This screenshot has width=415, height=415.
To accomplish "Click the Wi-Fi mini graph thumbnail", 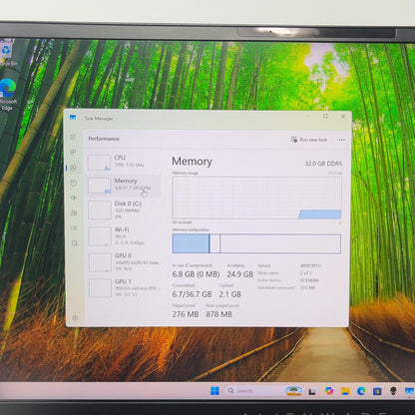I will (100, 236).
